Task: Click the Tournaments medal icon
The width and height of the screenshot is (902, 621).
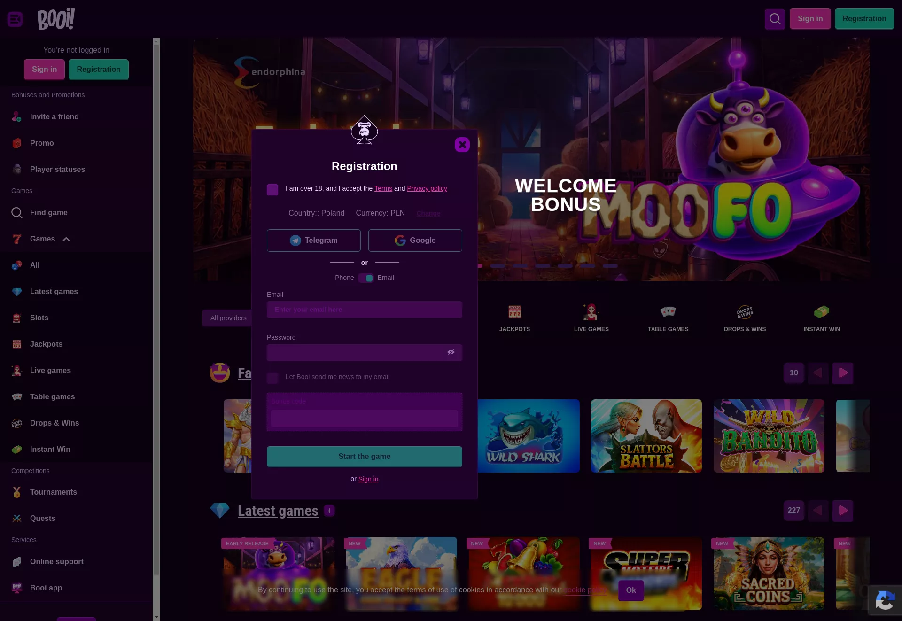Action: click(17, 492)
